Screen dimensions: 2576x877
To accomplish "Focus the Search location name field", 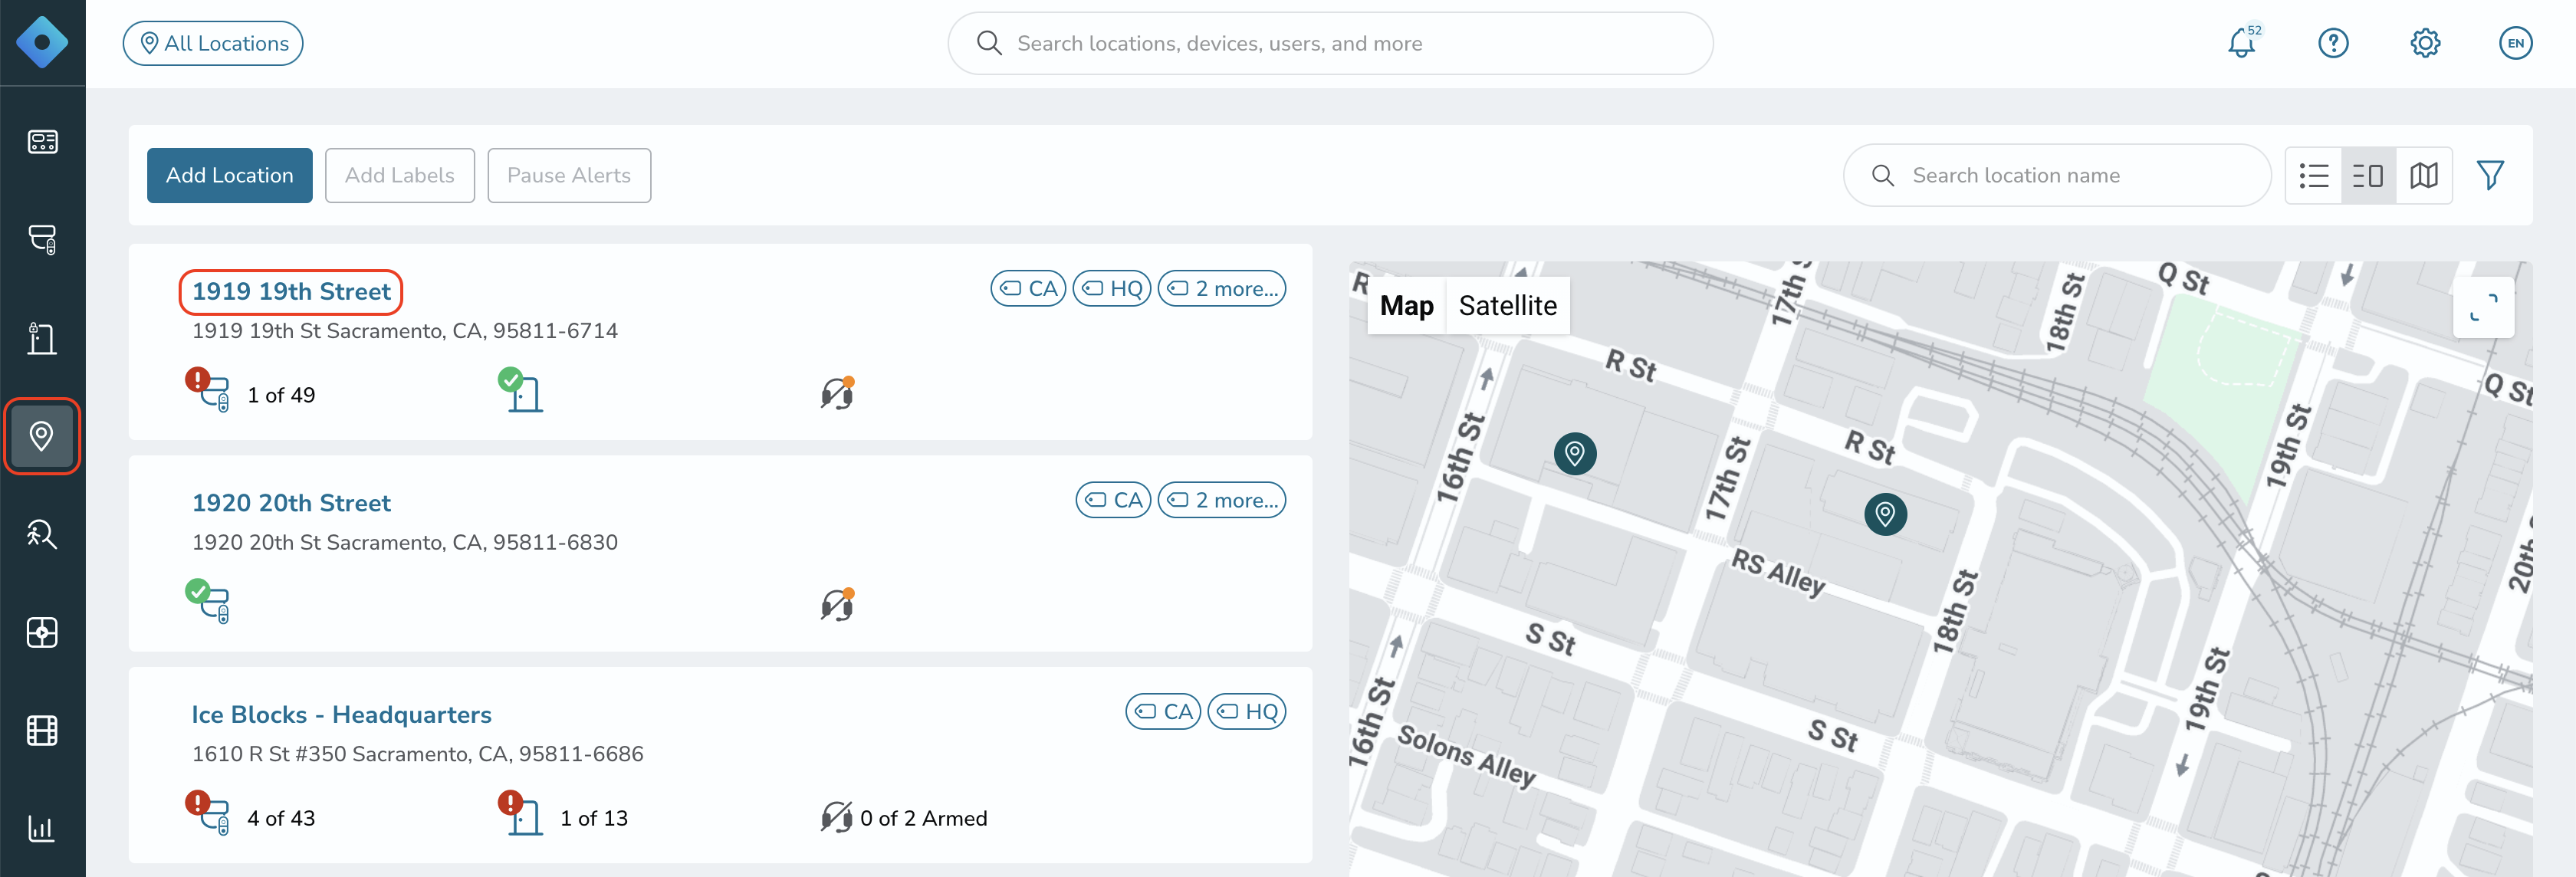I will tap(2057, 176).
